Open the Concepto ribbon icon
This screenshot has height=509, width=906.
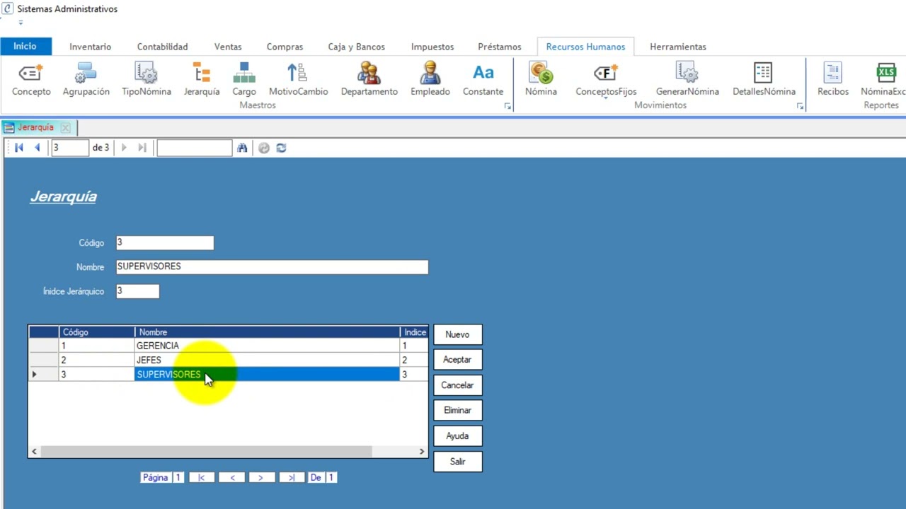(31, 79)
